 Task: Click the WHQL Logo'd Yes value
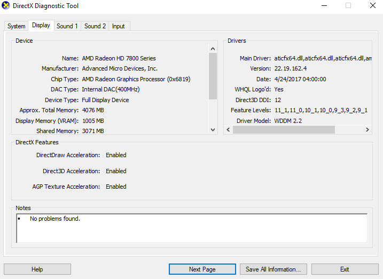click(279, 89)
